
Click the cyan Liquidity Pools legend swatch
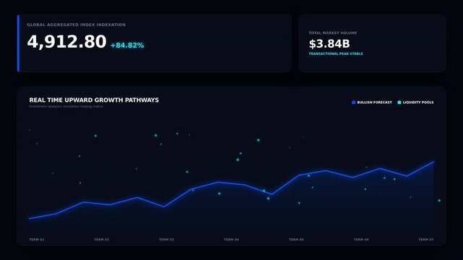point(399,103)
